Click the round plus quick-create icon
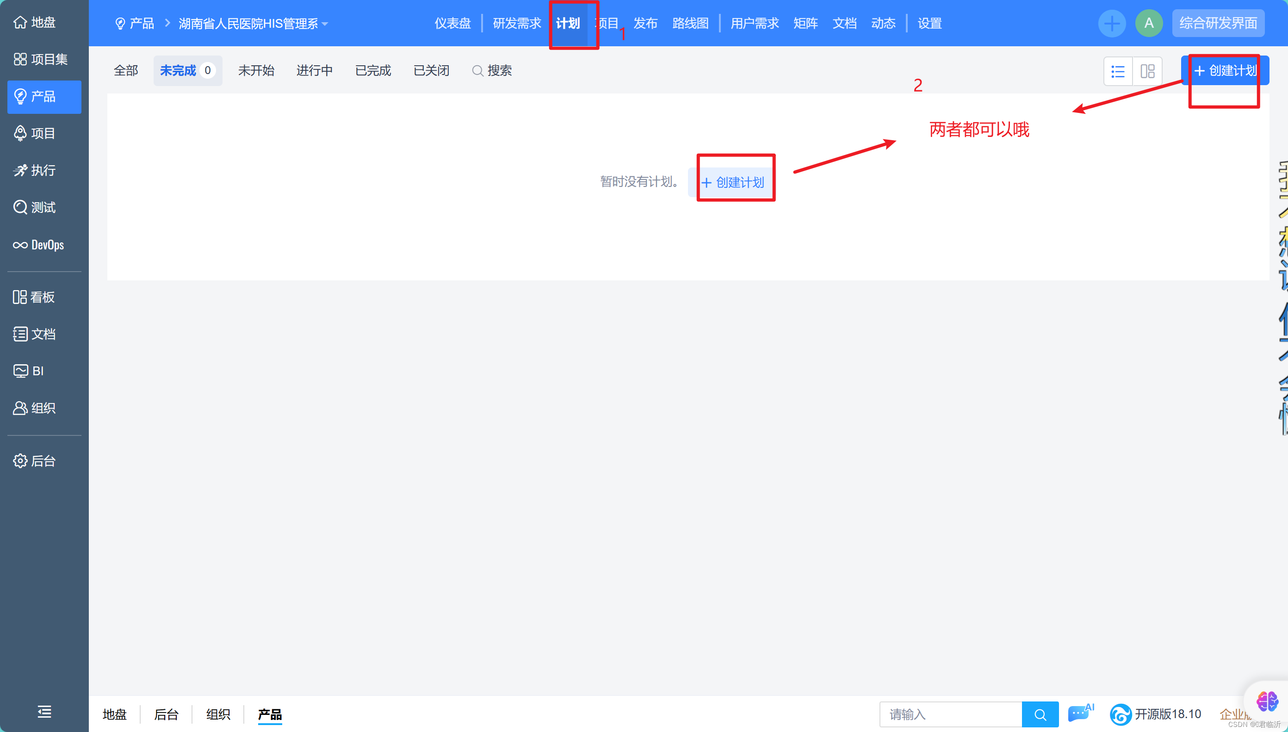This screenshot has height=732, width=1288. pyautogui.click(x=1112, y=23)
